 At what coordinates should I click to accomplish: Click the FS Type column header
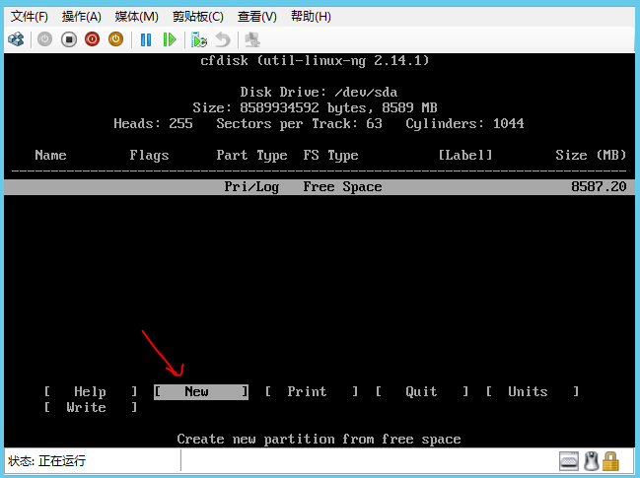point(330,155)
